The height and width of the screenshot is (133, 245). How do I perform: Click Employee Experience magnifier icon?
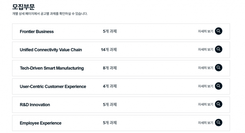pyautogui.click(x=218, y=123)
